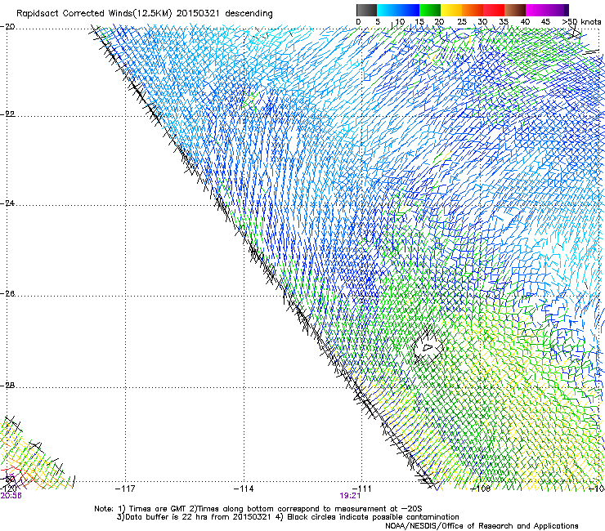Viewport: 605px width, 531px height.
Task: Click the latitude label '-26'
Action: pos(7,293)
